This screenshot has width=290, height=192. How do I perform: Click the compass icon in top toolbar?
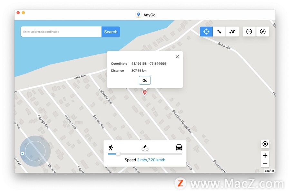(263, 32)
